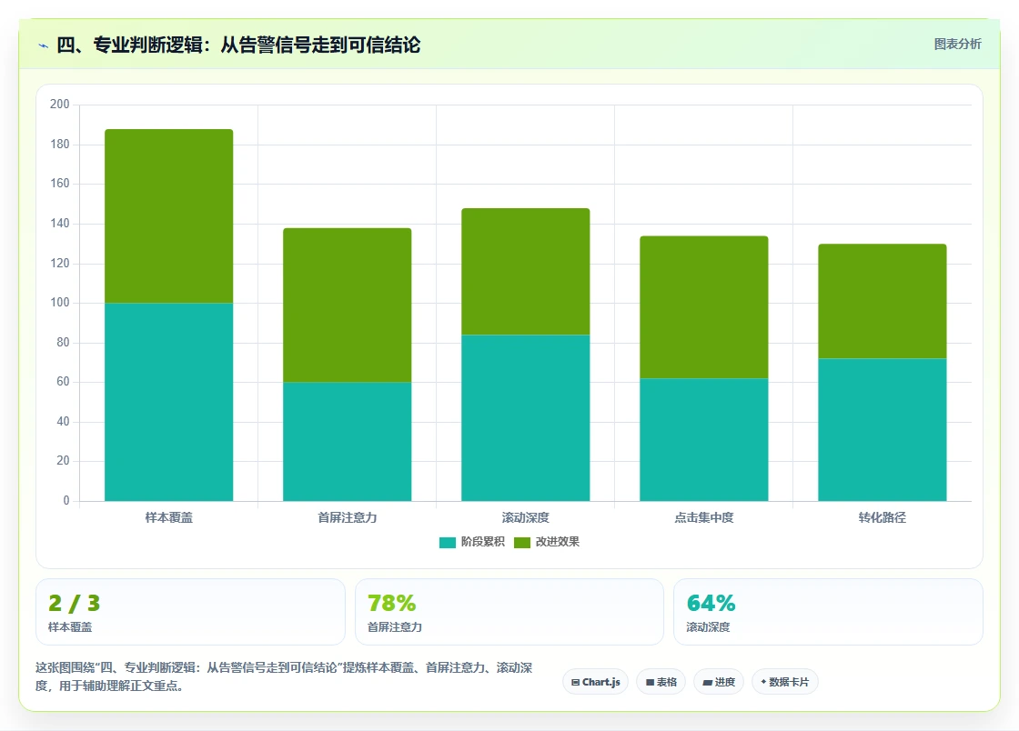Image resolution: width=1019 pixels, height=731 pixels.
Task: Click the 进度 tag chip
Action: (x=719, y=682)
